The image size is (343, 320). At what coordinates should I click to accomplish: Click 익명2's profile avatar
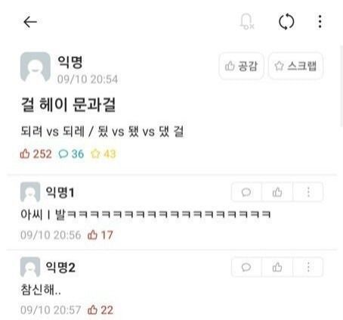tap(30, 267)
